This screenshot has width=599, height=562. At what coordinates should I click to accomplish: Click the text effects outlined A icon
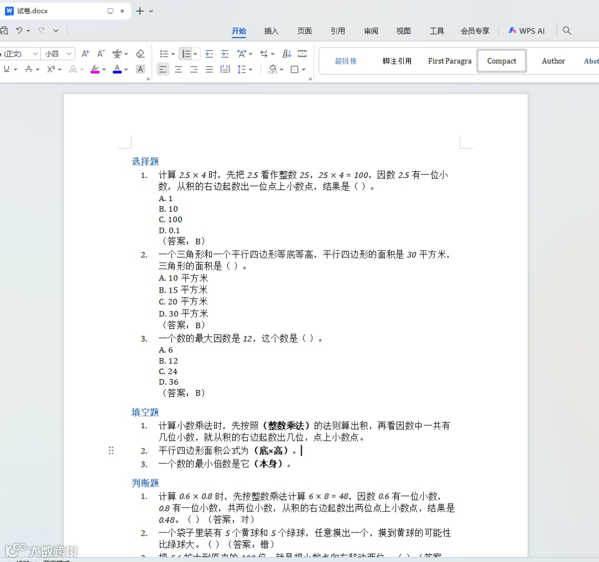pyautogui.click(x=73, y=69)
